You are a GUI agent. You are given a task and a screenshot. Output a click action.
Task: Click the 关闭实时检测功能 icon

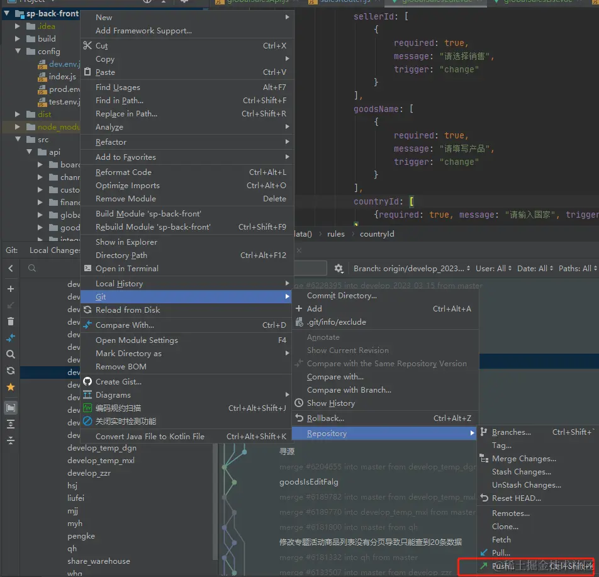click(87, 421)
